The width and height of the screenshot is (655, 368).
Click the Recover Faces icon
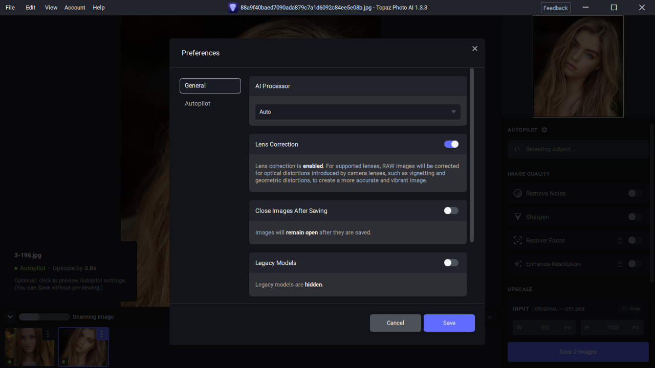point(517,240)
